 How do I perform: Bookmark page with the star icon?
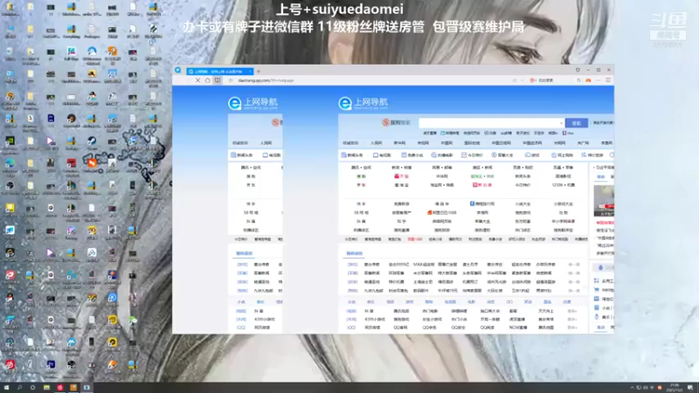click(231, 80)
